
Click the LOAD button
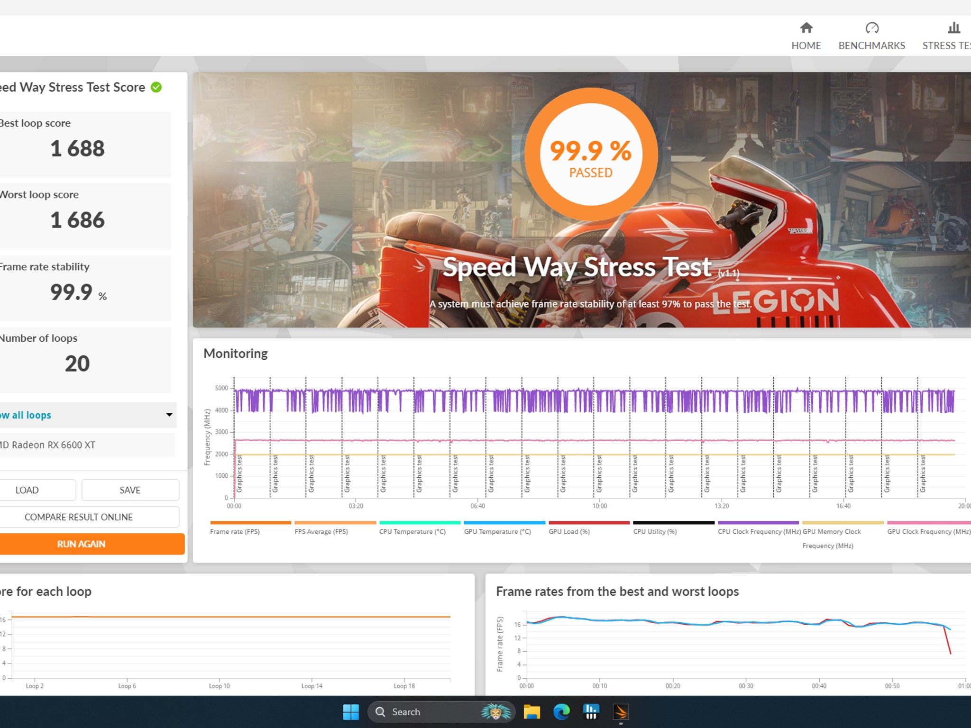tap(37, 490)
